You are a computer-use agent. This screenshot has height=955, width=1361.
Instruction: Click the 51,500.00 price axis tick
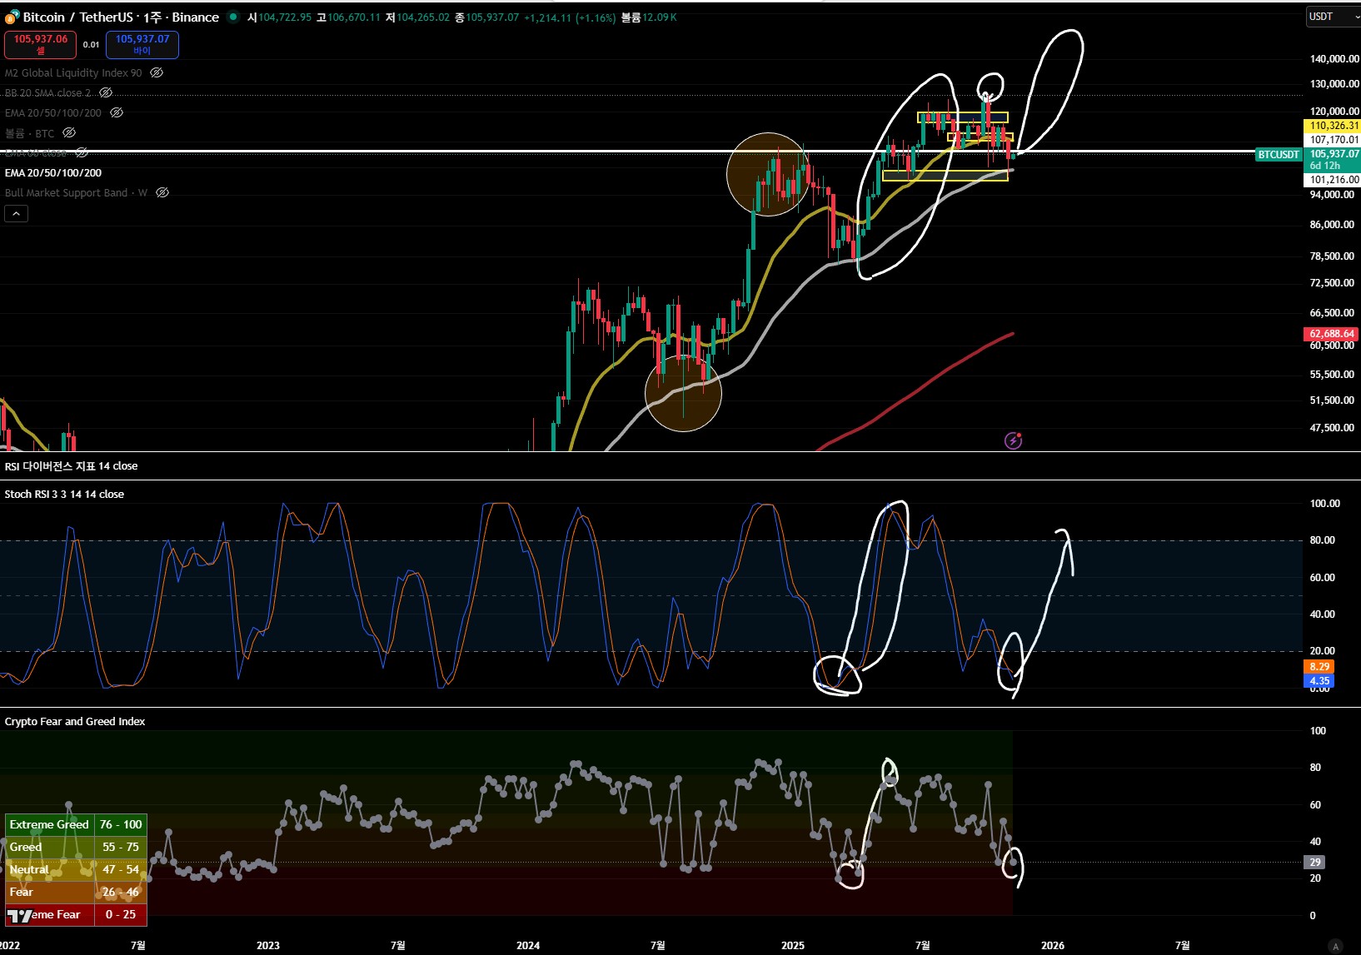coord(1332,400)
